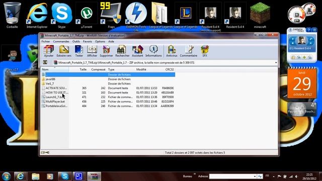The width and height of the screenshot is (322, 181).
Task: Click Internet Explorer desktop shortcut
Action: coord(37,15)
